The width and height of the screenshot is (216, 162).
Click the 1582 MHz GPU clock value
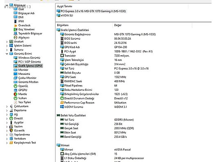click(x=120, y=77)
